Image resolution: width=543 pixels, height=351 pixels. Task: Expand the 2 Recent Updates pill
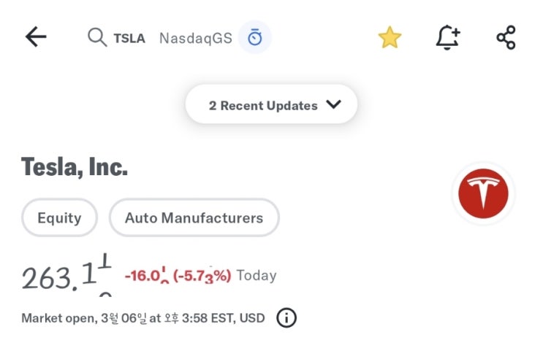point(270,105)
